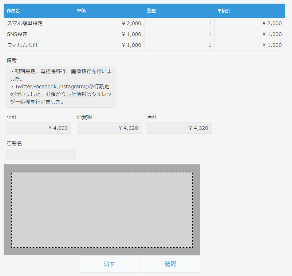Click inside the dotted signature drawing area
The width and height of the screenshot is (292, 276).
tap(102, 210)
